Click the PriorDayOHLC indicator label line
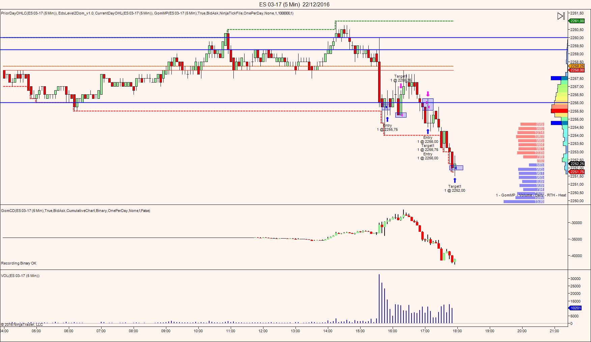The height and width of the screenshot is (342, 591). pyautogui.click(x=147, y=13)
